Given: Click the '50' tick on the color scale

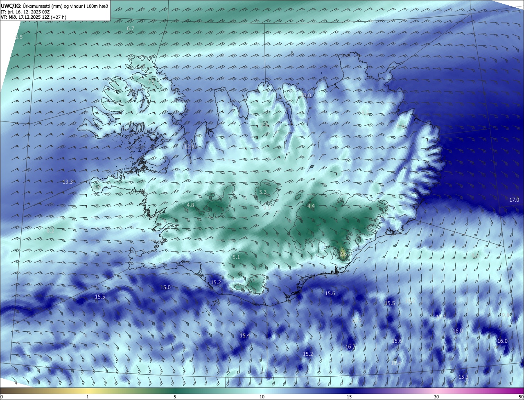Looking at the screenshot, I should click(521, 397).
